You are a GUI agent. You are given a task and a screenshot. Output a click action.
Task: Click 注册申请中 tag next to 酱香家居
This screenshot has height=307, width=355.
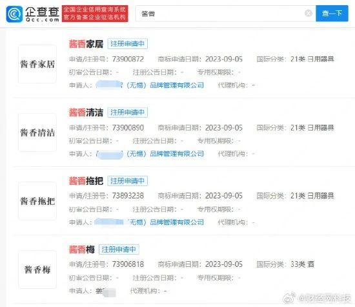[128, 44]
